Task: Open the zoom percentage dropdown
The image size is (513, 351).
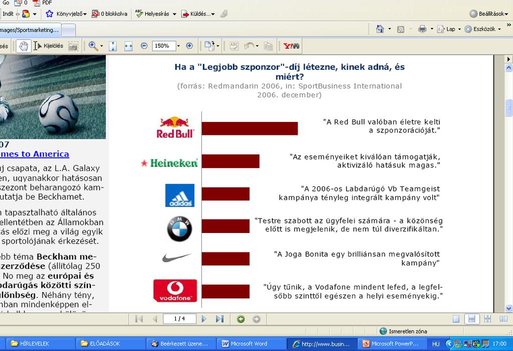Action: (178, 46)
